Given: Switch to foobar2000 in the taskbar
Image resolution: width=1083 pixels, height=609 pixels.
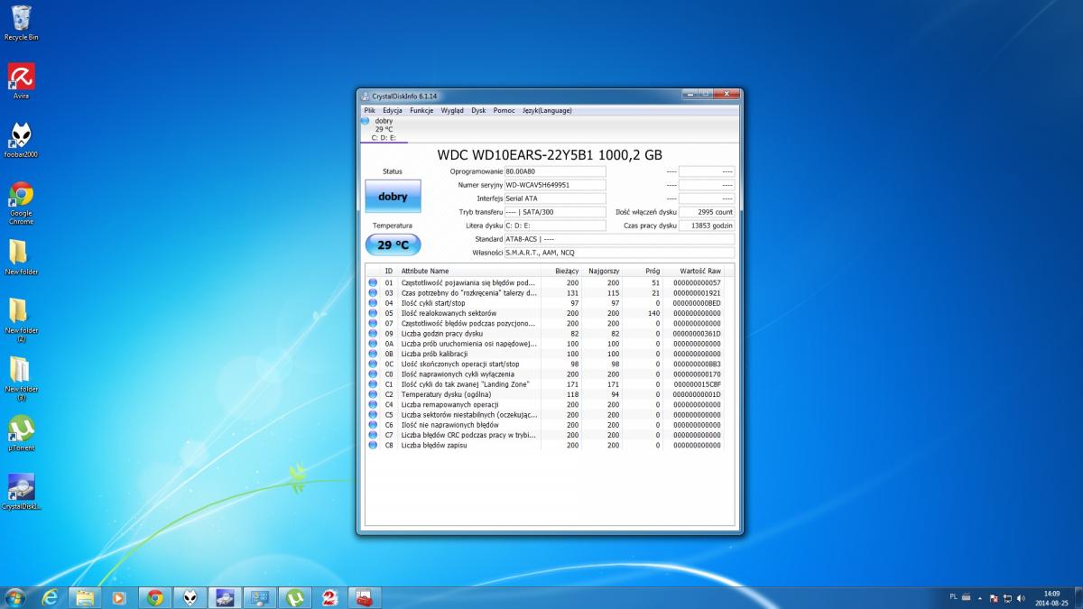Looking at the screenshot, I should pyautogui.click(x=190, y=597).
